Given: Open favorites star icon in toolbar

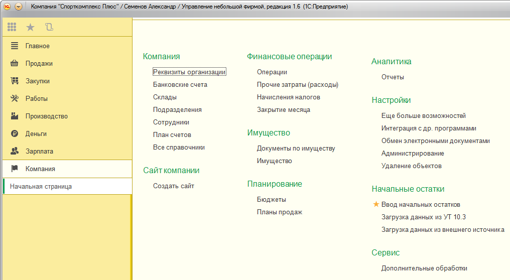Looking at the screenshot, I should pos(30,27).
